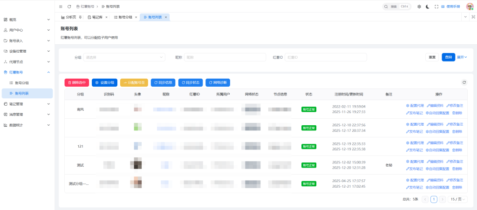Toggle dark mode with the moon icon

pyautogui.click(x=428, y=7)
